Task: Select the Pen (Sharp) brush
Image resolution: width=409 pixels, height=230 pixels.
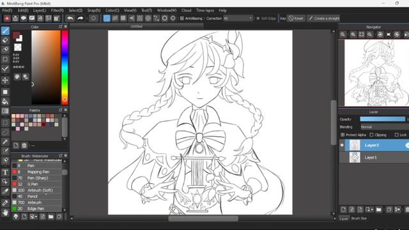Action: click(x=36, y=178)
